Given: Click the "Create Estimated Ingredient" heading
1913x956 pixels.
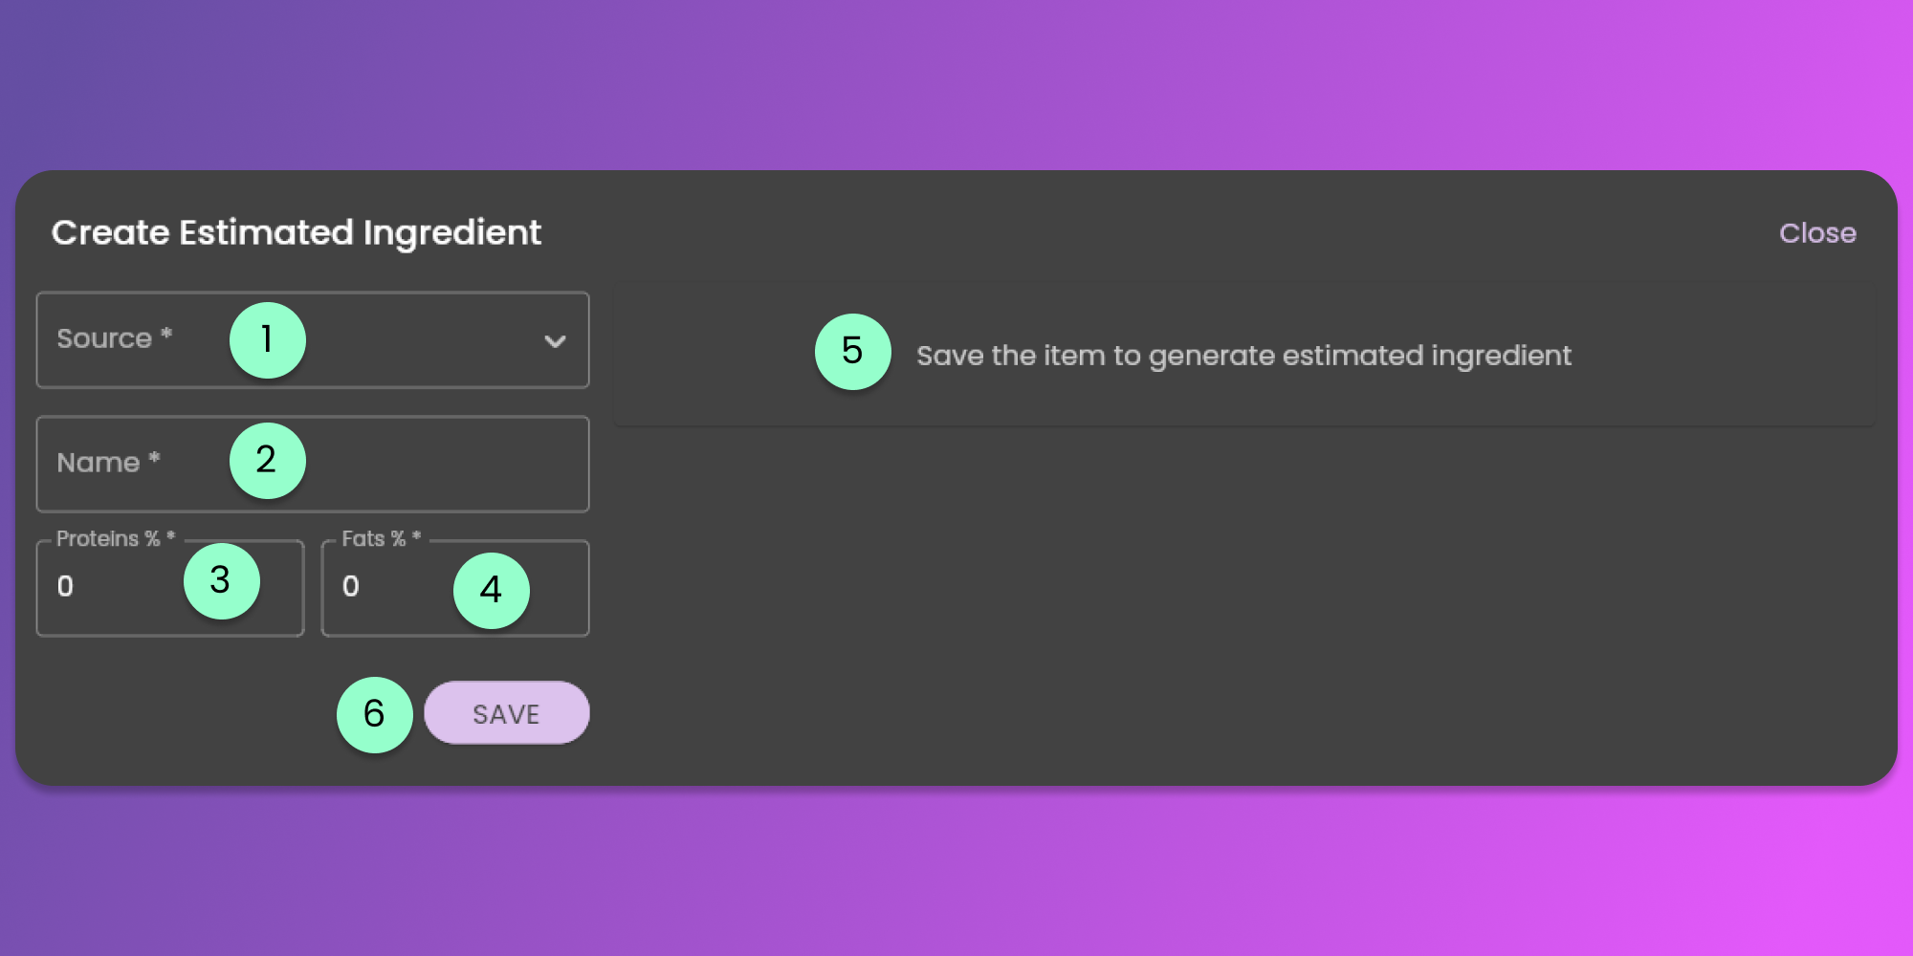Looking at the screenshot, I should (297, 233).
